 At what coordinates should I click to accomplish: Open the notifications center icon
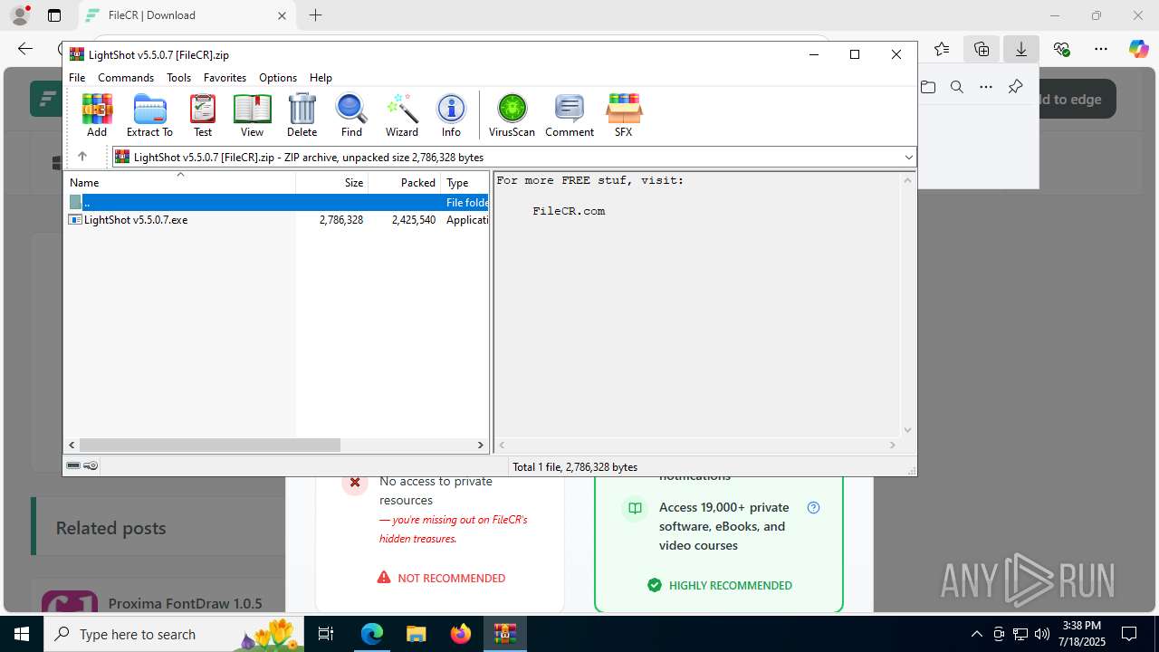pos(1129,634)
